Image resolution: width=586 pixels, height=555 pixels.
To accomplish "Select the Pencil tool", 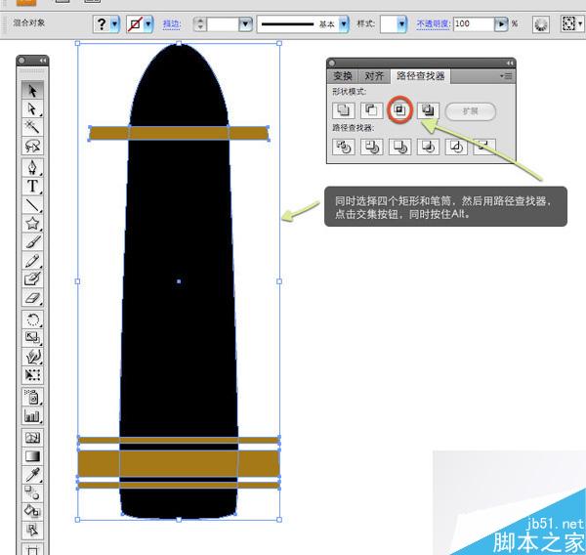I will (x=32, y=261).
